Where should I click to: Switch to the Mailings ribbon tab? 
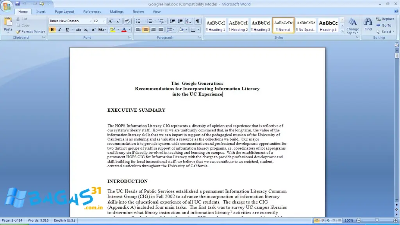[x=117, y=11]
